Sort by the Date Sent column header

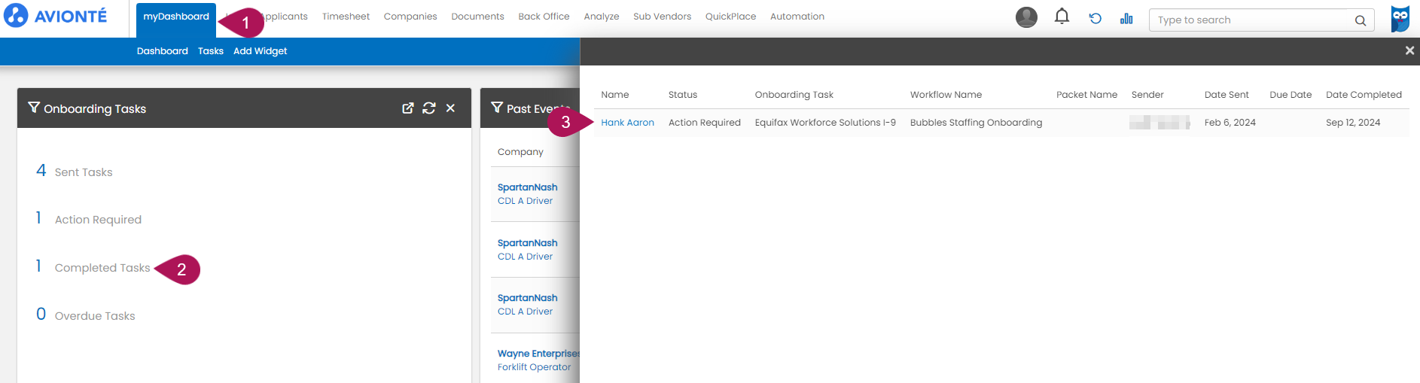coord(1227,95)
